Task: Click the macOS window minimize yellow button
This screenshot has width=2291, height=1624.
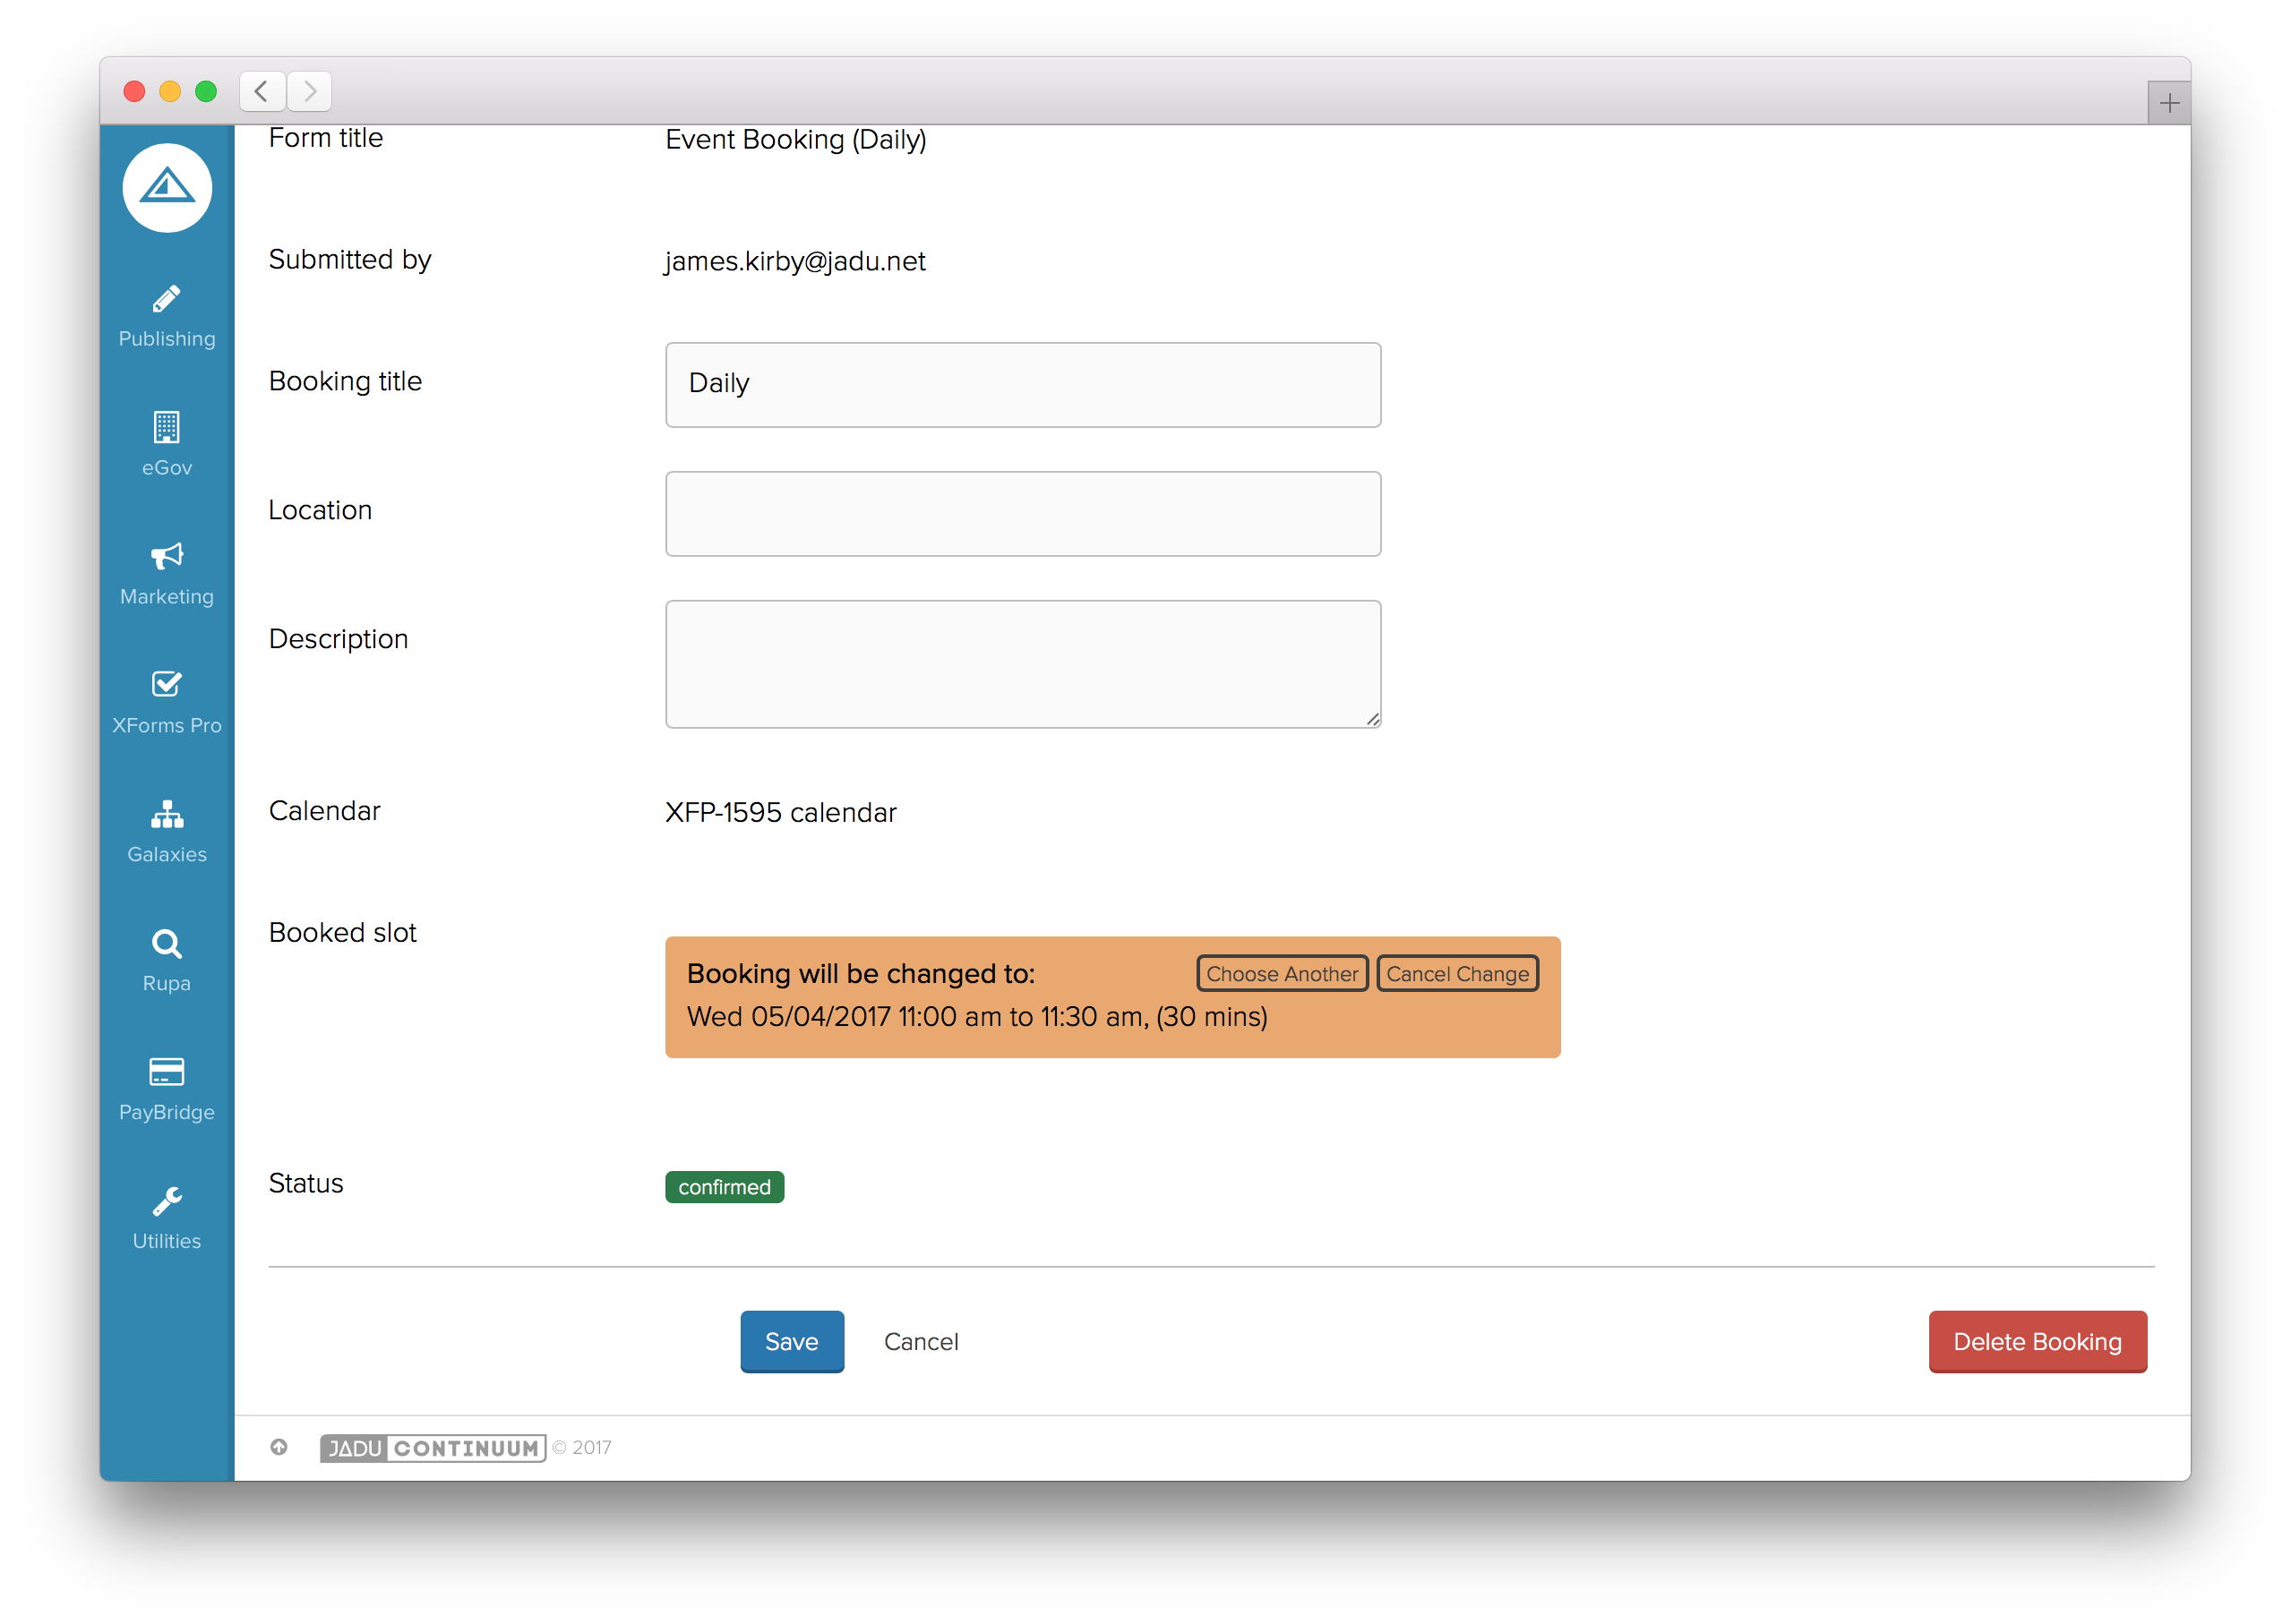Action: click(170, 91)
